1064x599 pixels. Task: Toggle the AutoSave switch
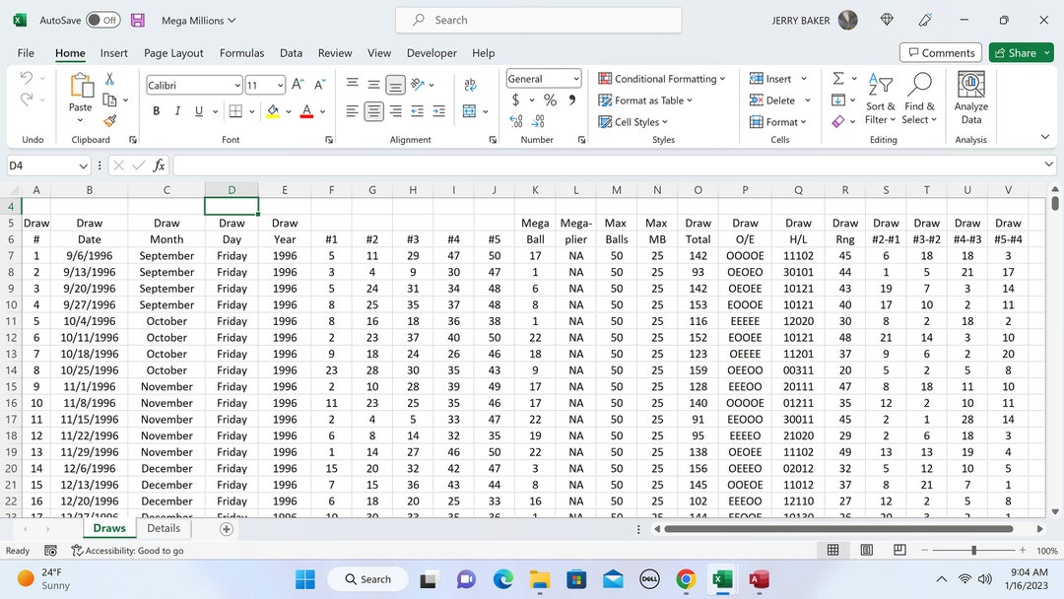[103, 21]
